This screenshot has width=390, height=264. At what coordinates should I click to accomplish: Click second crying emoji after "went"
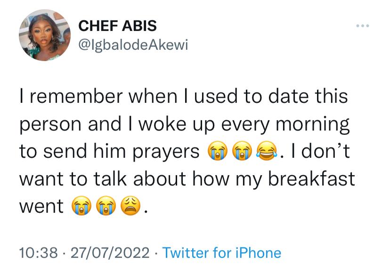tap(106, 206)
